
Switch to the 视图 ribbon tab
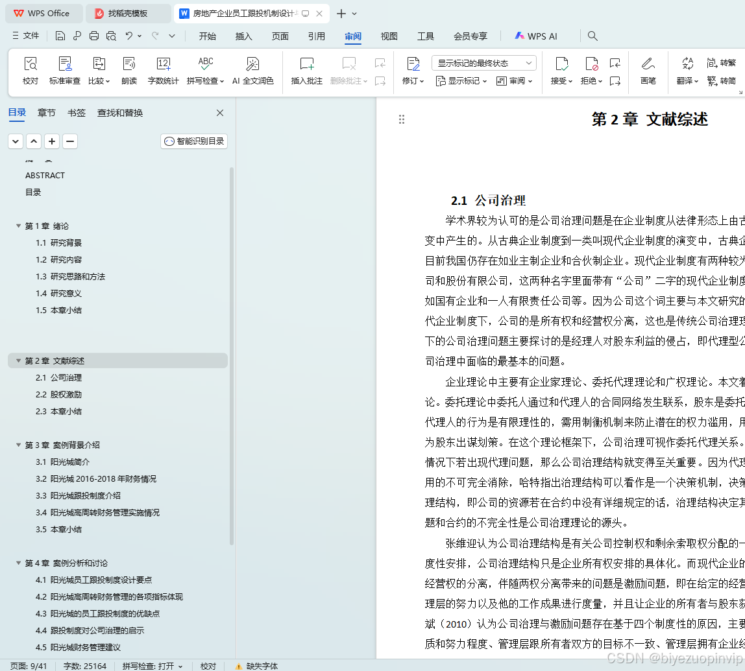pos(389,36)
